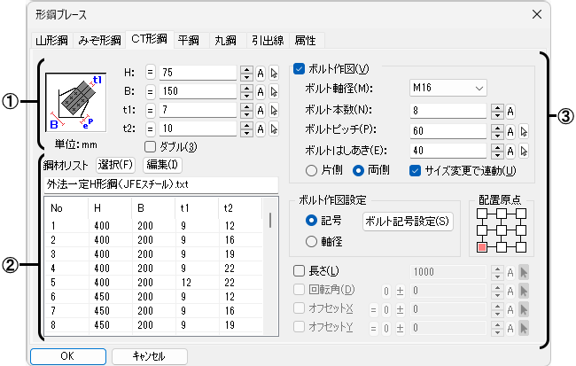Click the pick-from-drawing arrow icon for H

[x=275, y=73]
